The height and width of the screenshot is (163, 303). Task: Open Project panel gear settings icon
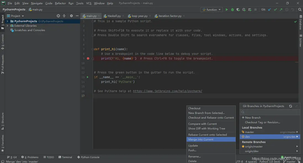pos(71,16)
